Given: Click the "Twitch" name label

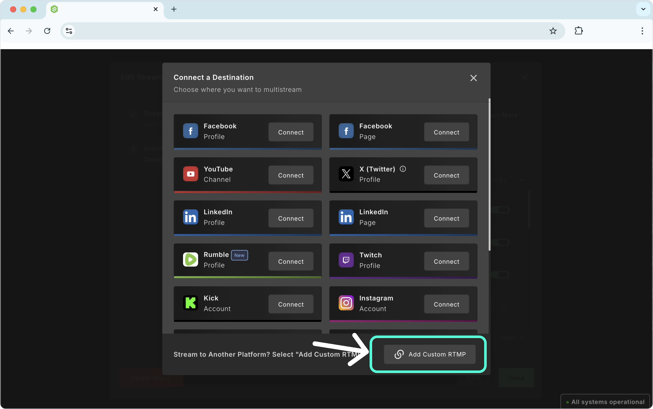Looking at the screenshot, I should tap(371, 255).
